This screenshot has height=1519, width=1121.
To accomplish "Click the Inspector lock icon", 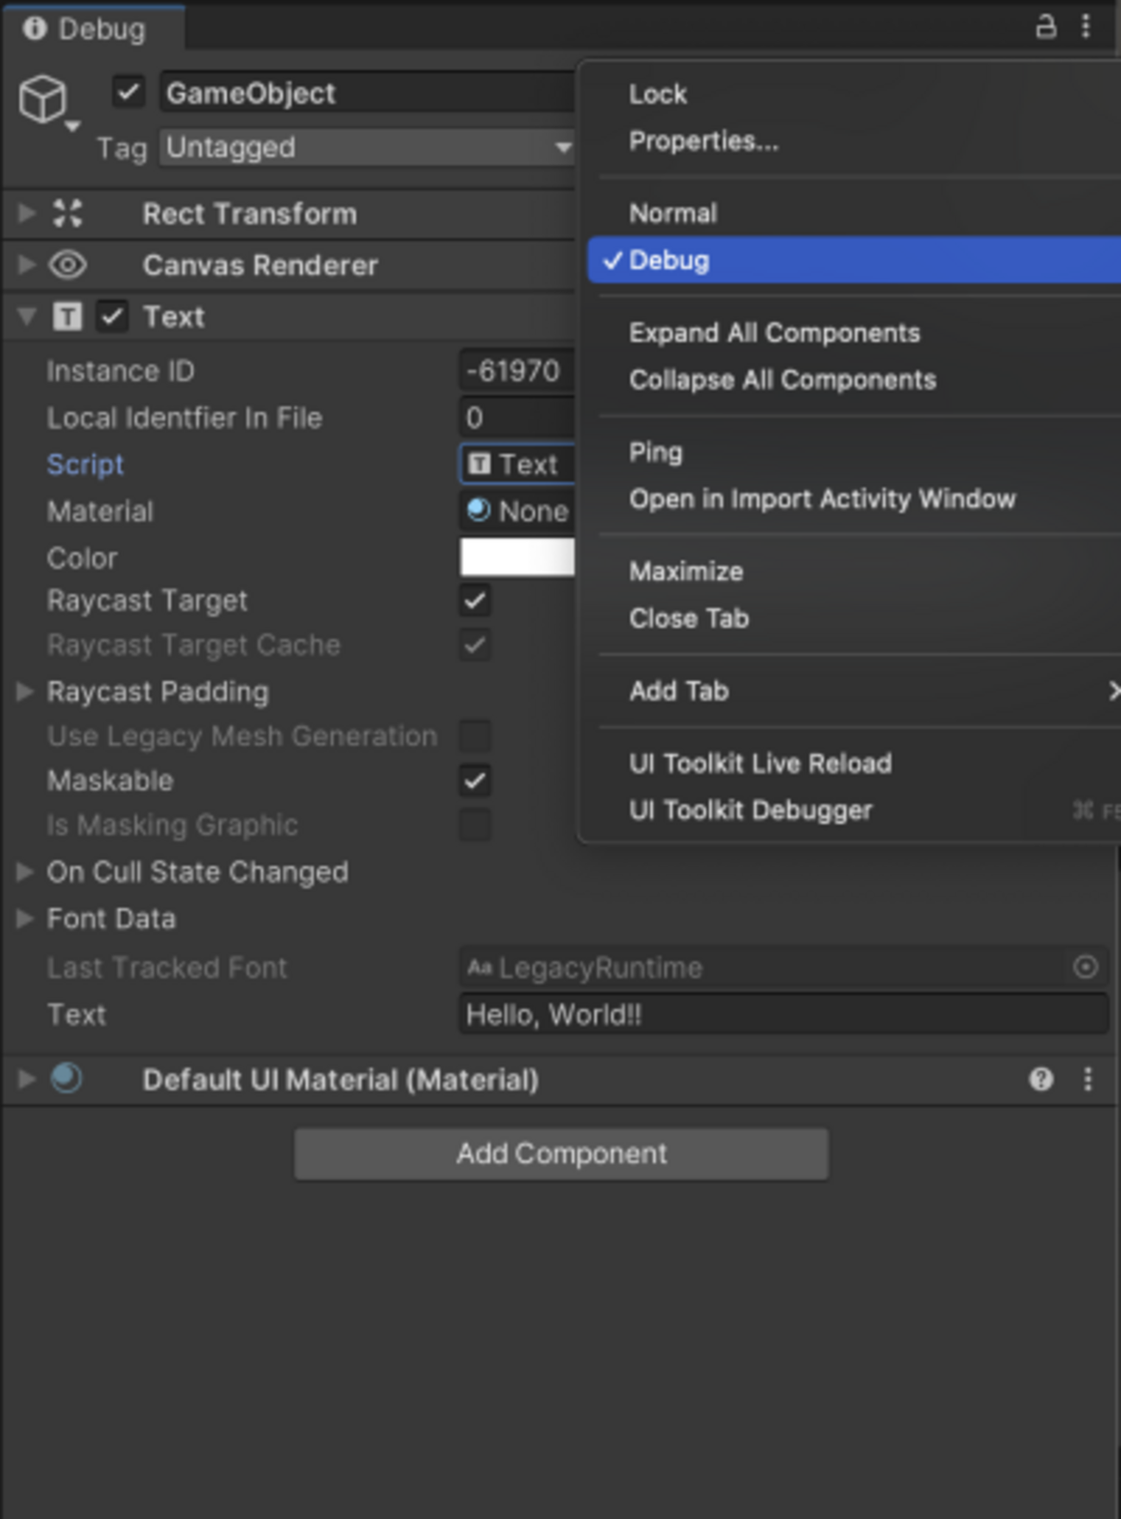I will pyautogui.click(x=1045, y=28).
